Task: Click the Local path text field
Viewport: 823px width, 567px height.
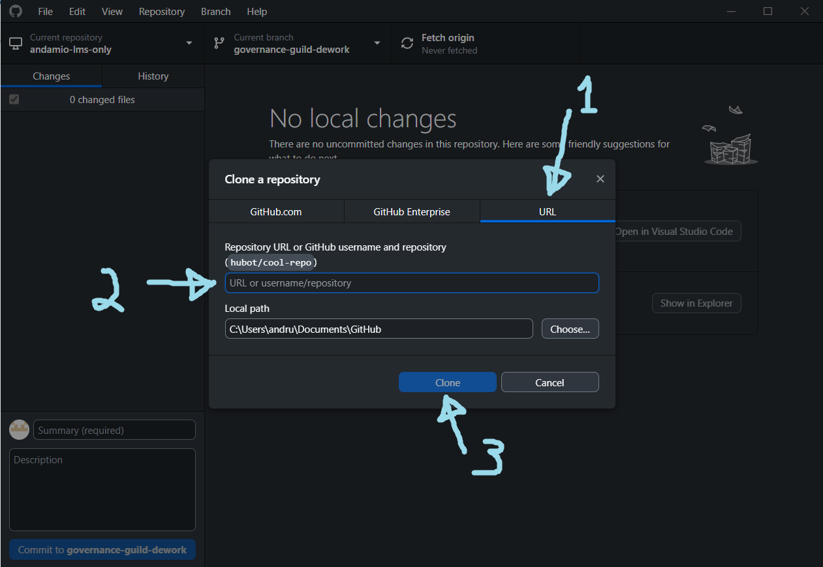Action: point(379,329)
